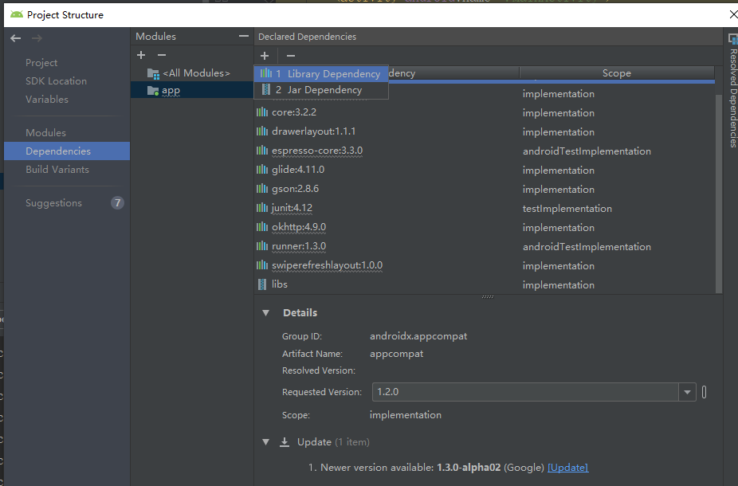
Task: Click the testImplementation scope of junit
Action: [567, 209]
